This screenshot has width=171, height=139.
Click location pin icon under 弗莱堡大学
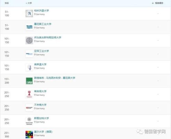point(35,68)
